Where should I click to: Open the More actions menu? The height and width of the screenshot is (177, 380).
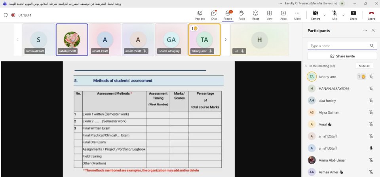click(x=297, y=15)
